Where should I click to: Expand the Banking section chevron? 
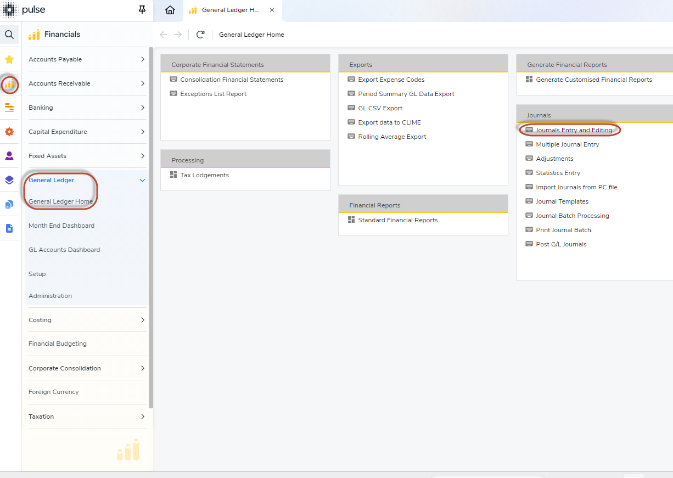click(x=142, y=108)
